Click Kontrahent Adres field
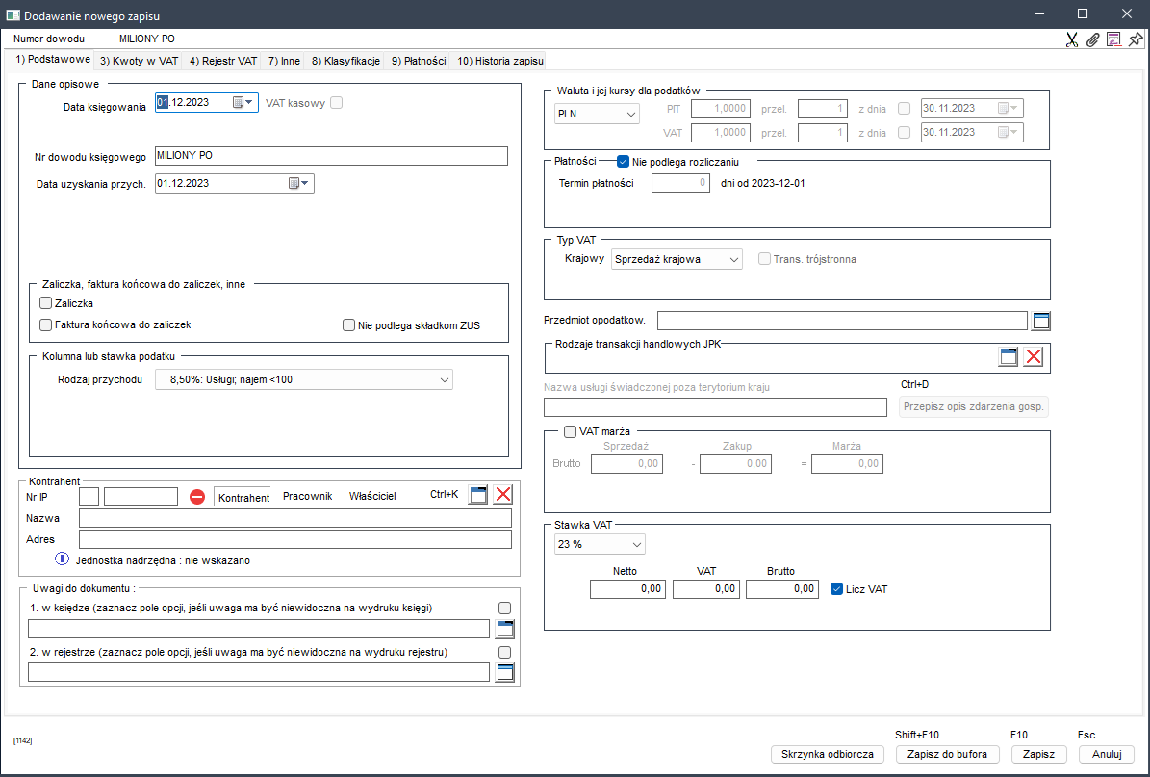1150x777 pixels. coord(294,539)
